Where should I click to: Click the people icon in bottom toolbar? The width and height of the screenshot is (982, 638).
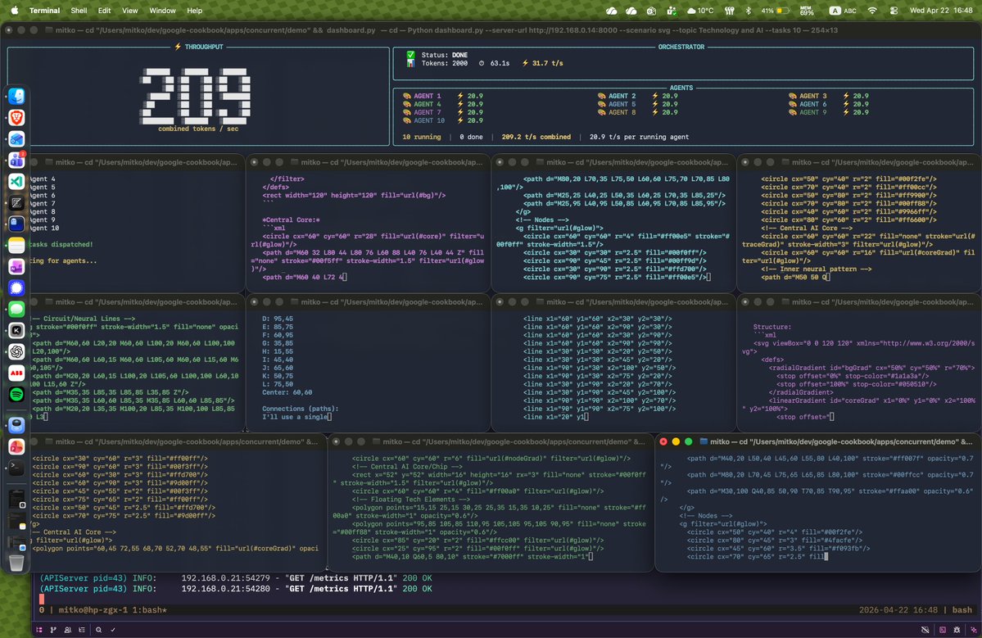click(68, 630)
